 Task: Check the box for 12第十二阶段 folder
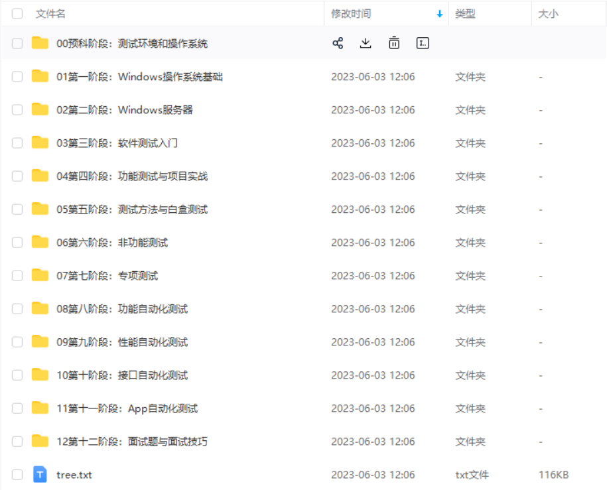(x=17, y=442)
